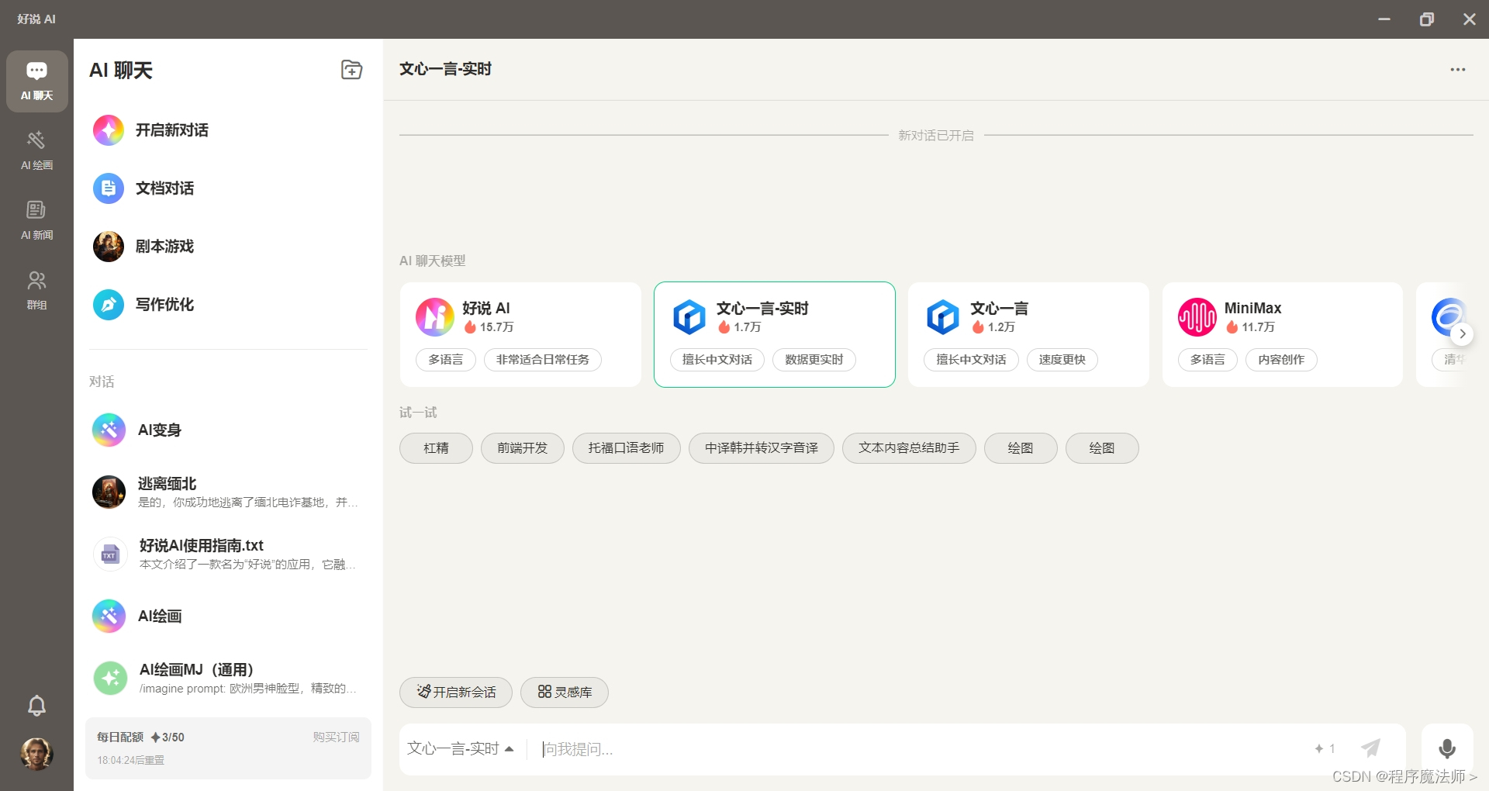
Task: Click 非常适合日常任务 tag
Action: (x=543, y=360)
